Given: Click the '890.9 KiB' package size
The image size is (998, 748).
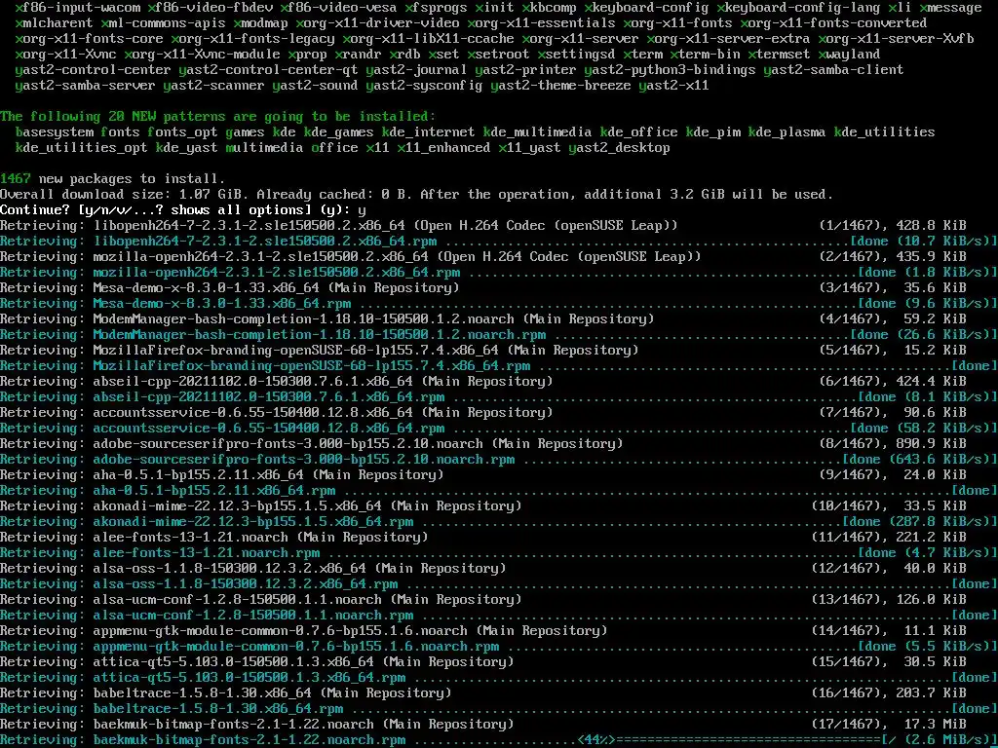Looking at the screenshot, I should pyautogui.click(x=931, y=444).
